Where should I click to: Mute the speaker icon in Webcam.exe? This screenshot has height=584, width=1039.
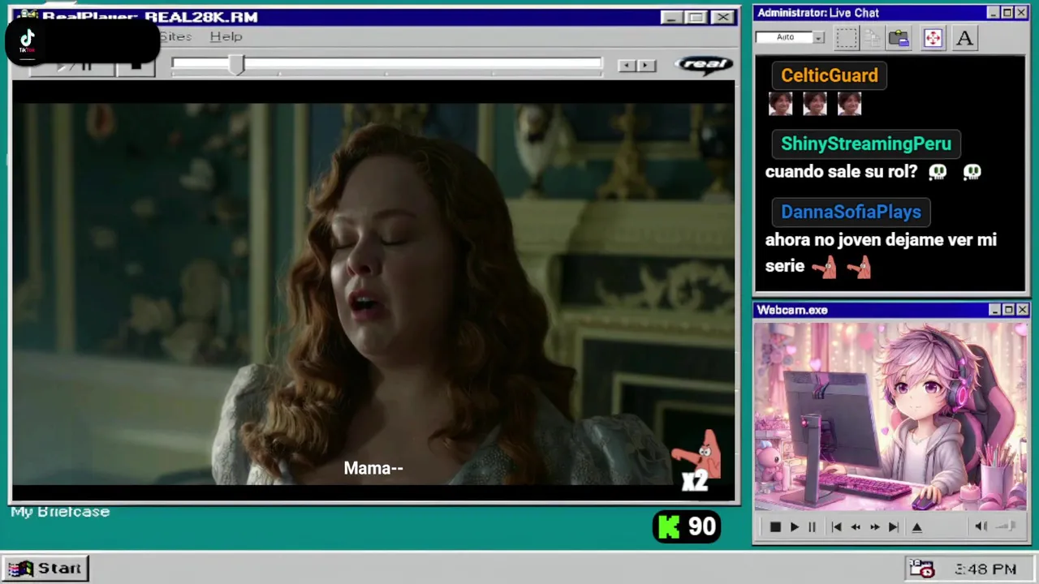tap(981, 526)
